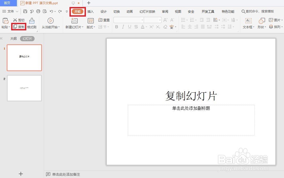Toggle Bold formatting
Viewport: 284px width, 178px height.
pyautogui.click(x=117, y=27)
